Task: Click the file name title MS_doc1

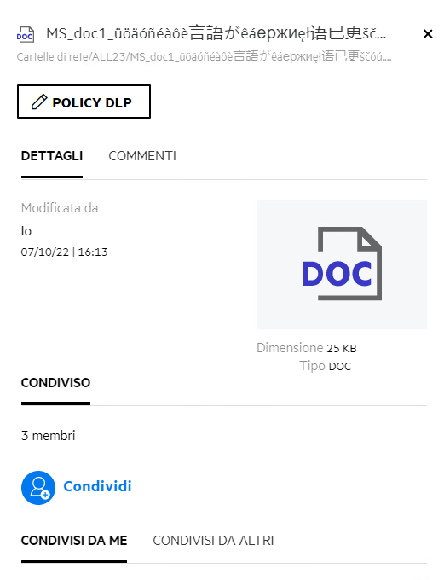Action: pos(216,33)
